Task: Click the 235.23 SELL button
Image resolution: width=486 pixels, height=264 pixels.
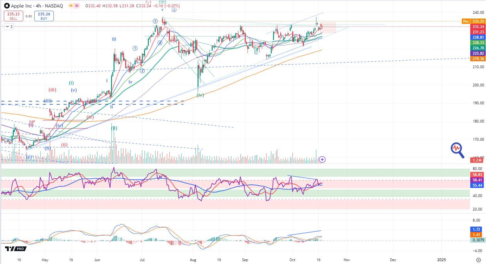Action: coord(13,16)
